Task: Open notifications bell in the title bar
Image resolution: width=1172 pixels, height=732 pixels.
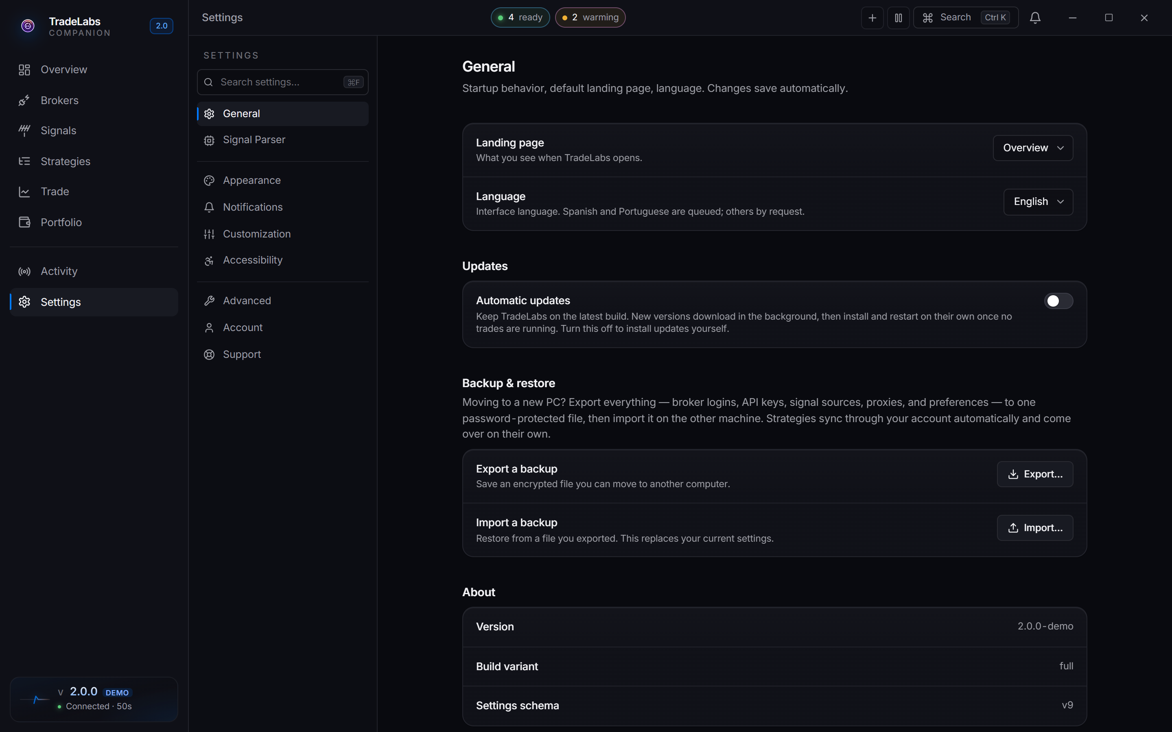Action: pyautogui.click(x=1035, y=18)
